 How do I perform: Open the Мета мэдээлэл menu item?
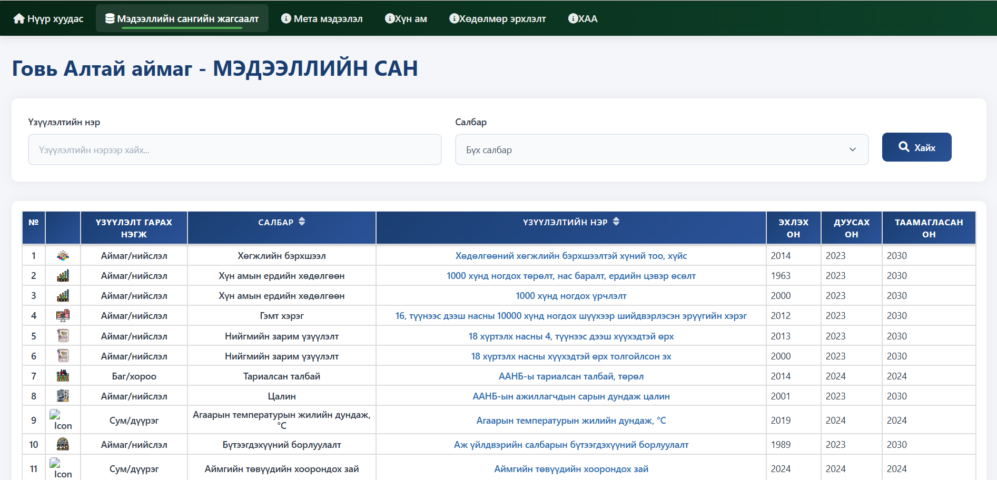click(322, 18)
